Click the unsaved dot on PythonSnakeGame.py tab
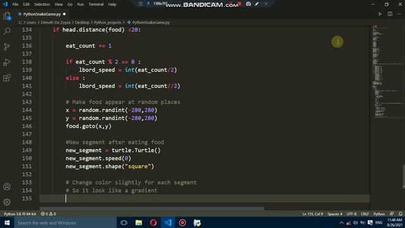Screen dimensions: 405x228 pos(65,14)
